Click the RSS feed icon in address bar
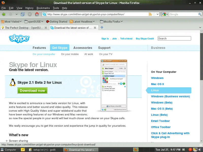 (150, 14)
